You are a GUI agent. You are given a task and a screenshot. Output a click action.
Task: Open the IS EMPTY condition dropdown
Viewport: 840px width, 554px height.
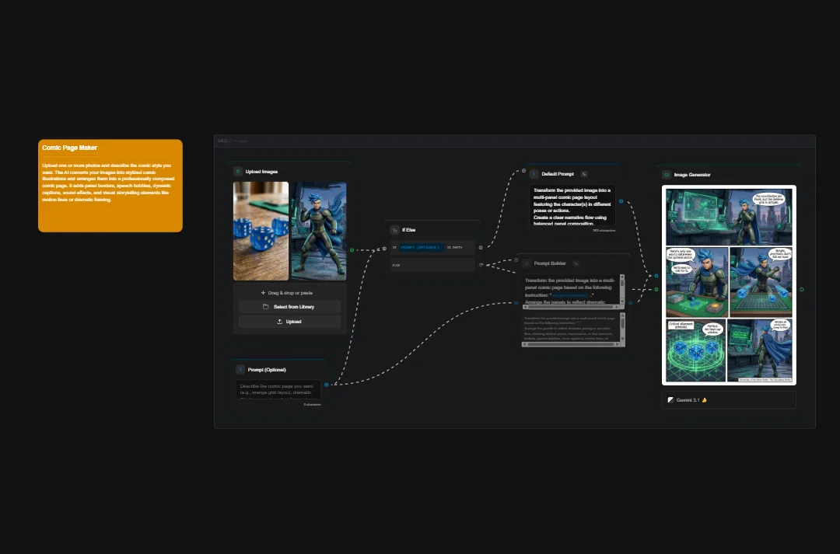point(455,248)
